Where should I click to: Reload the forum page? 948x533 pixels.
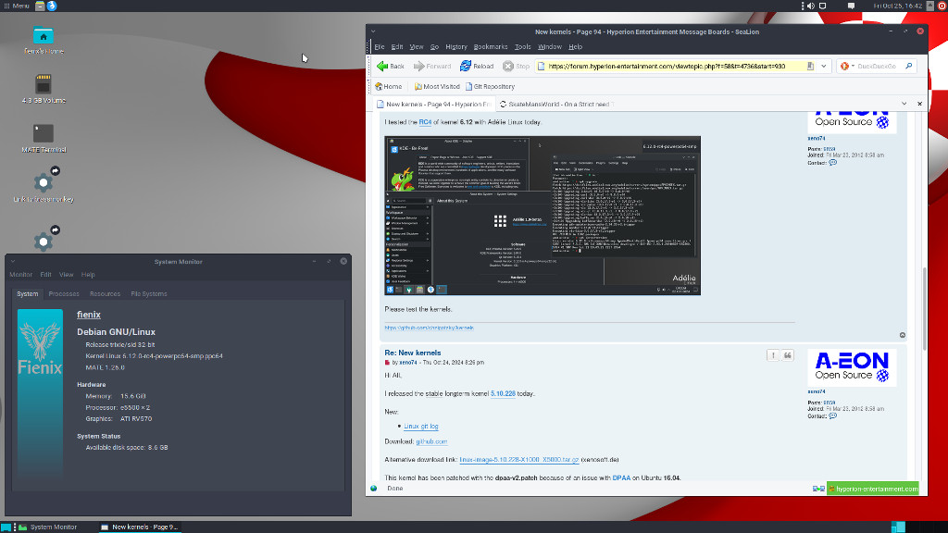coord(477,66)
